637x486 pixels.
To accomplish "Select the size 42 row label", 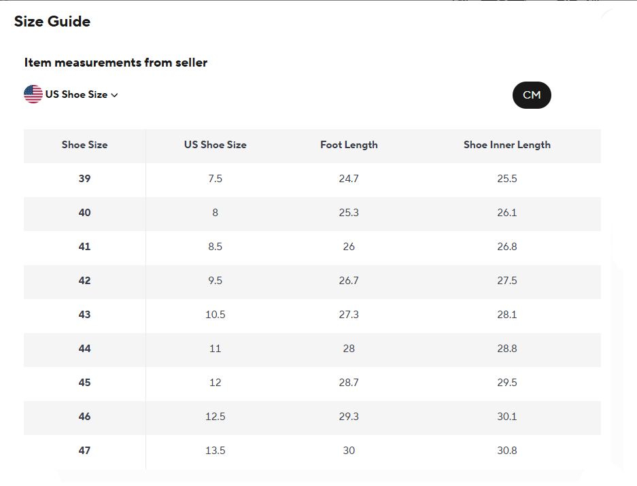I will [x=84, y=280].
